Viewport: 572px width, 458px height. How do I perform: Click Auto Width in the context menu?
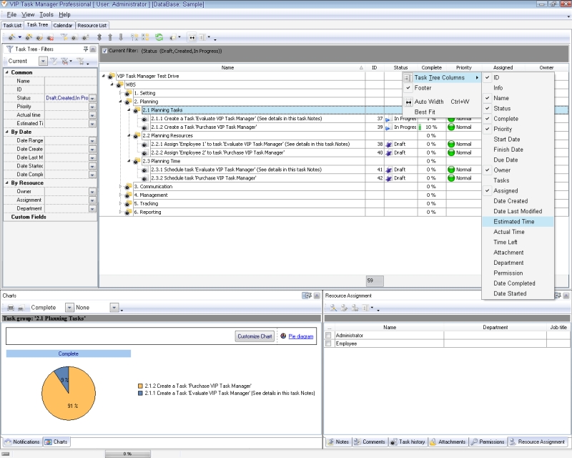pos(441,102)
